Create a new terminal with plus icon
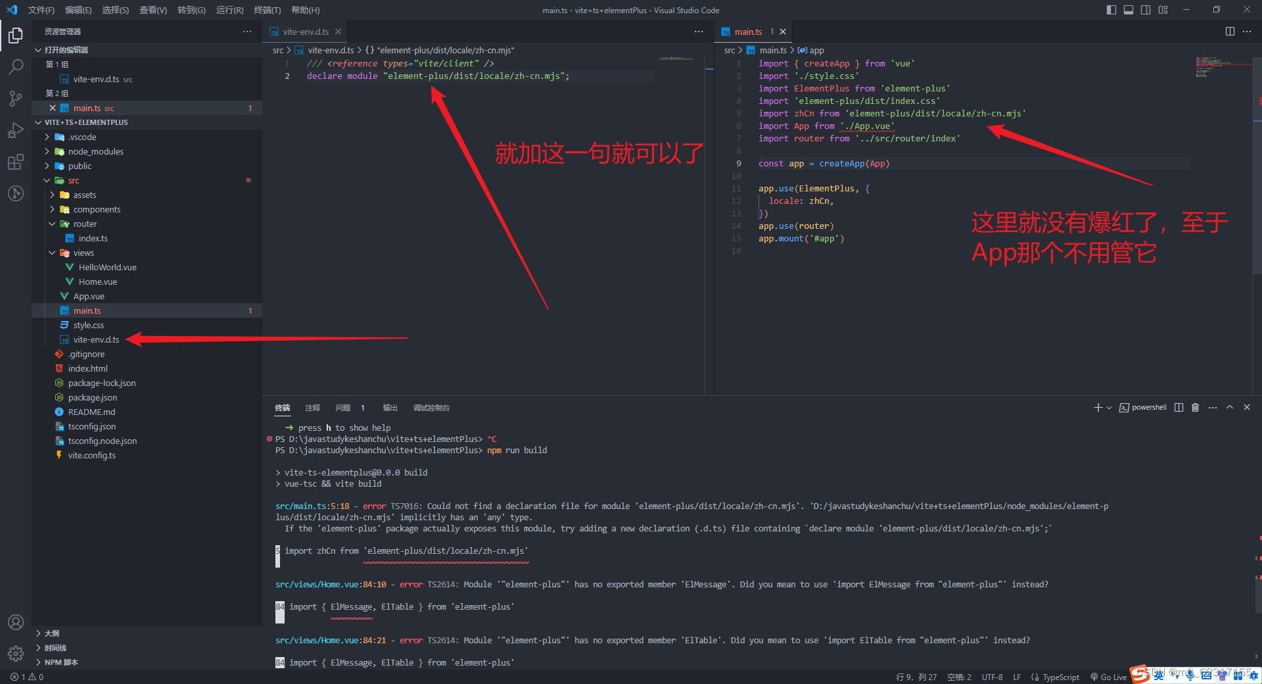 1098,408
